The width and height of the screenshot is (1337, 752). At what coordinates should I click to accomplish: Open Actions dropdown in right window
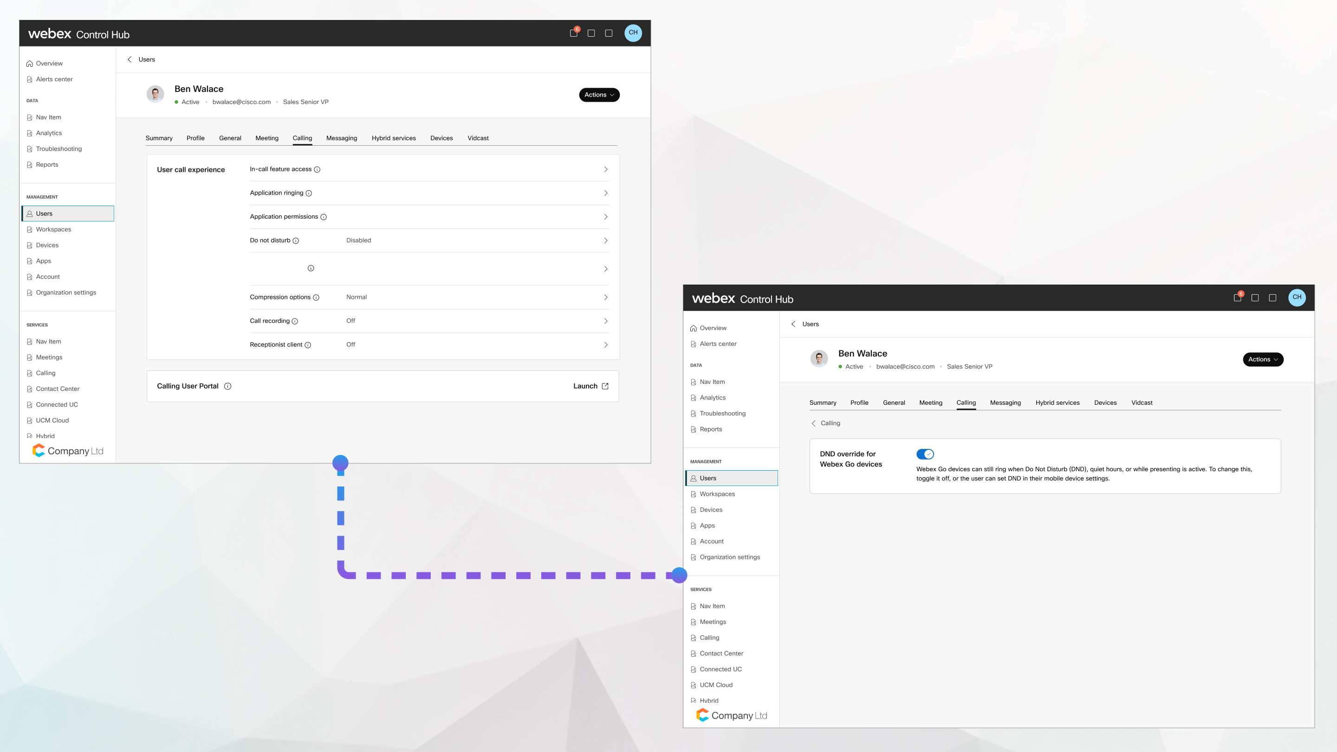click(1263, 360)
